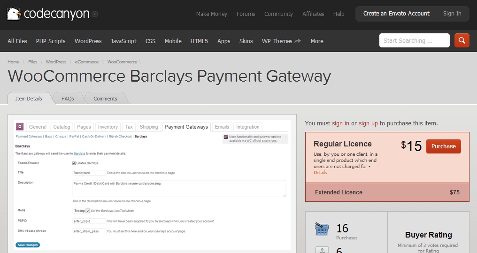The width and height of the screenshot is (477, 253).
Task: Click the WooCommerce settings icon in preview
Action: (x=20, y=127)
